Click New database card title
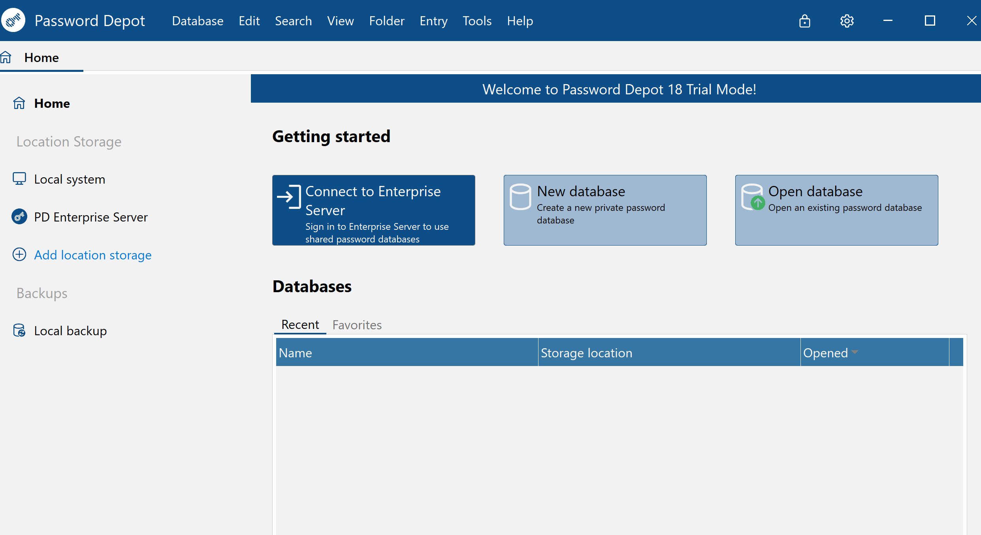 (x=581, y=191)
